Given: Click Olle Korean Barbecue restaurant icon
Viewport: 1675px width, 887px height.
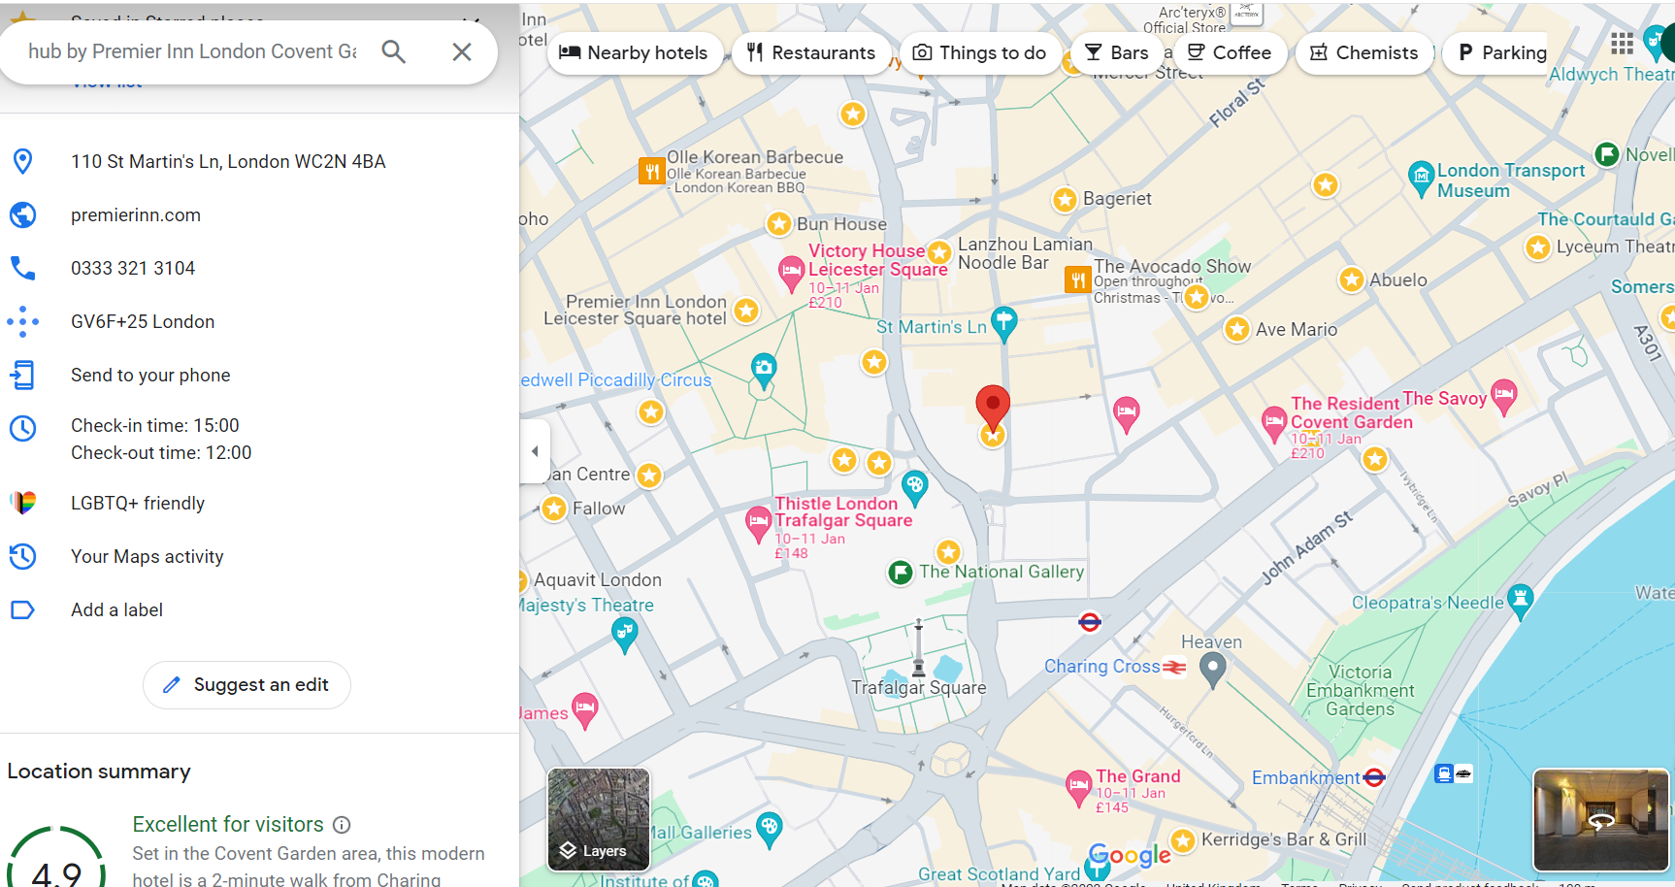Looking at the screenshot, I should [651, 171].
